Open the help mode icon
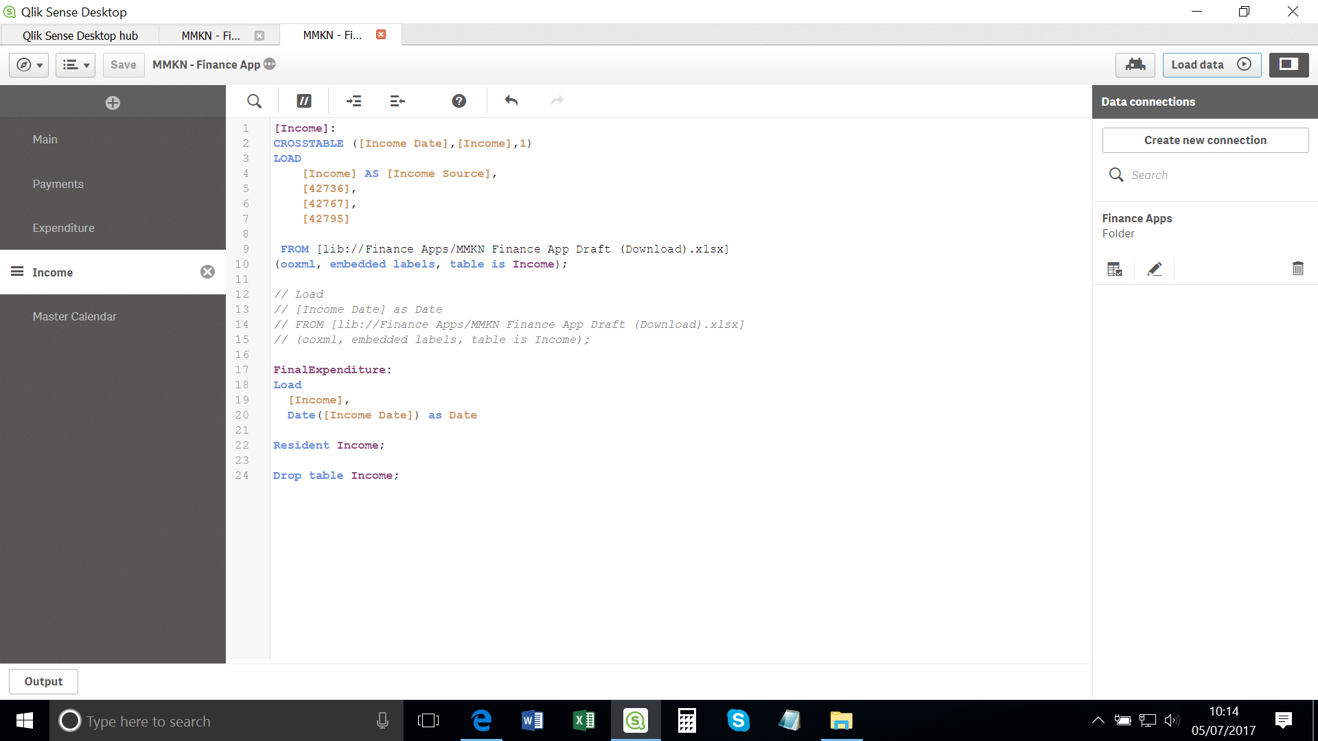 click(x=459, y=101)
